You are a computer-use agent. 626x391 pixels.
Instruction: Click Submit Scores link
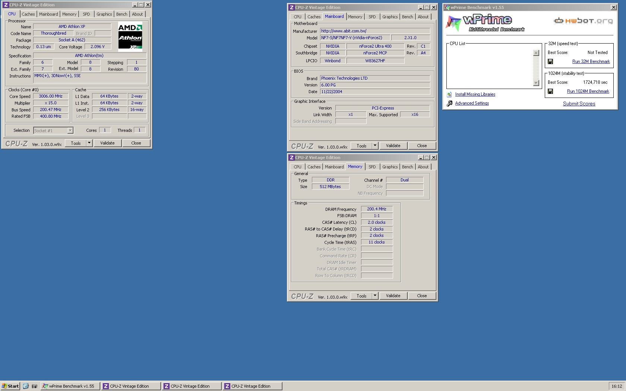click(579, 104)
